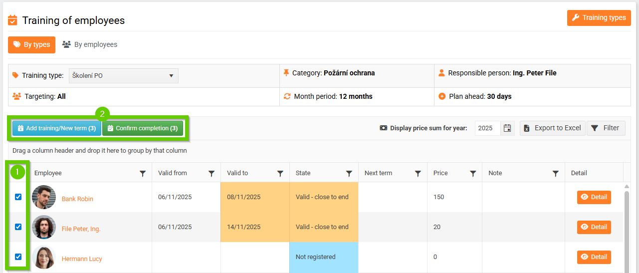Uncheck the checkbox for Hermann Lucy
Image resolution: width=639 pixels, height=273 pixels.
[x=18, y=257]
